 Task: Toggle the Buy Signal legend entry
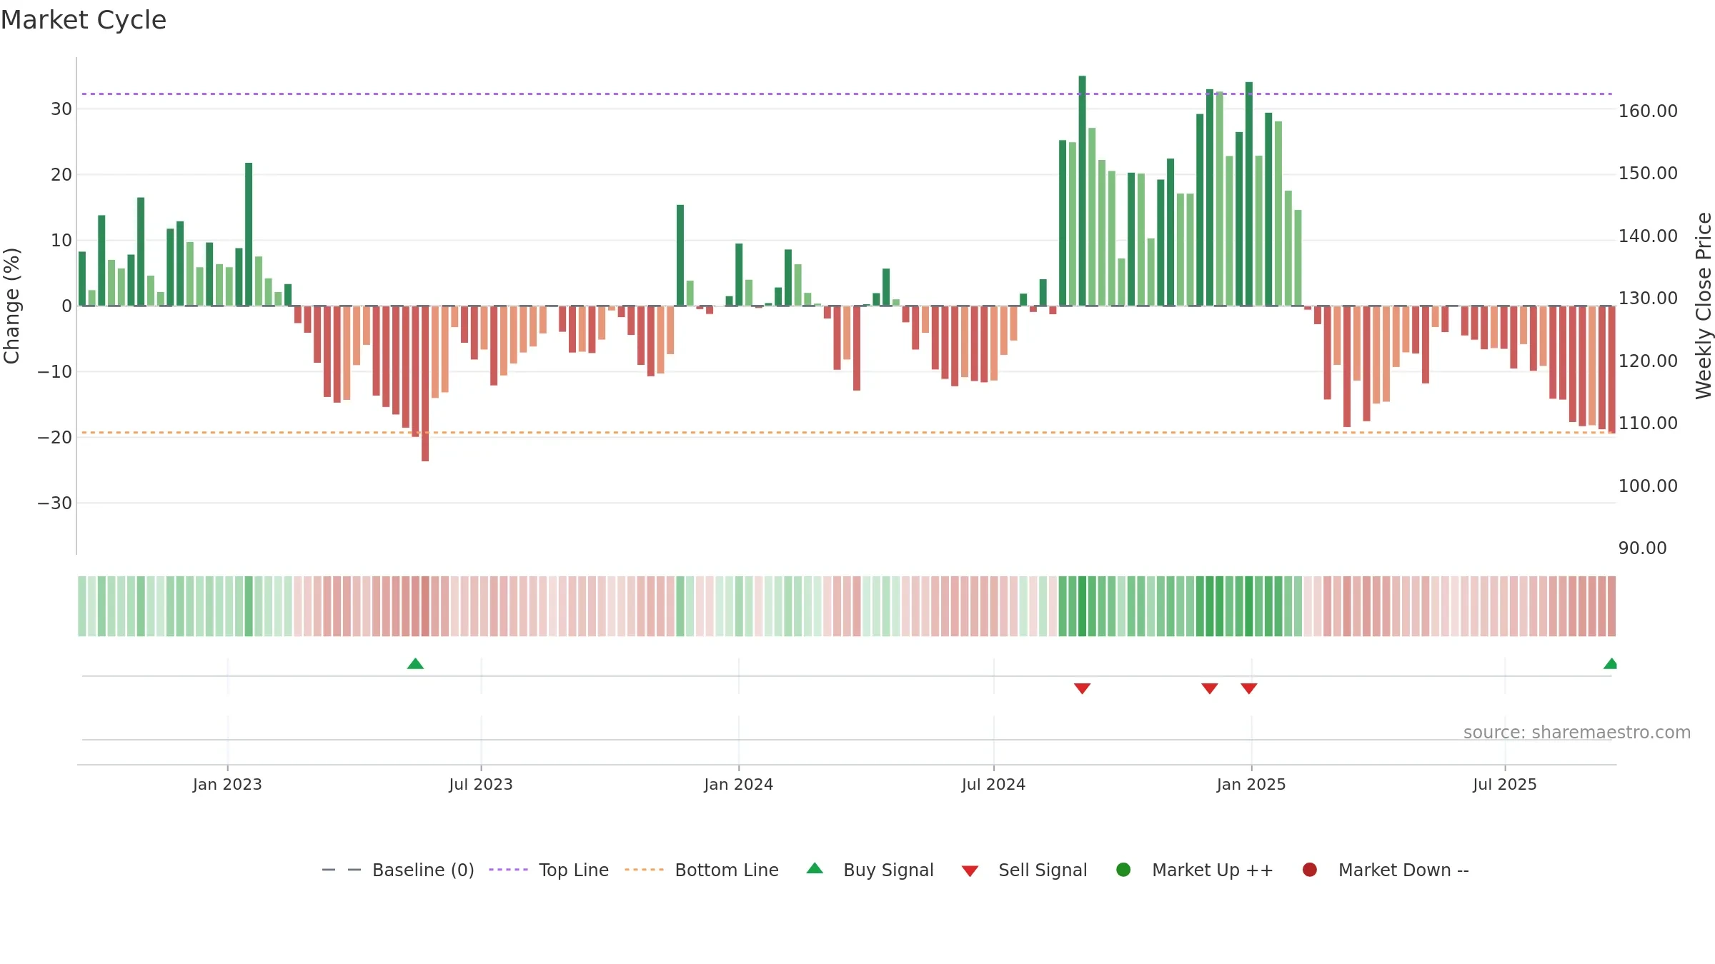(870, 870)
